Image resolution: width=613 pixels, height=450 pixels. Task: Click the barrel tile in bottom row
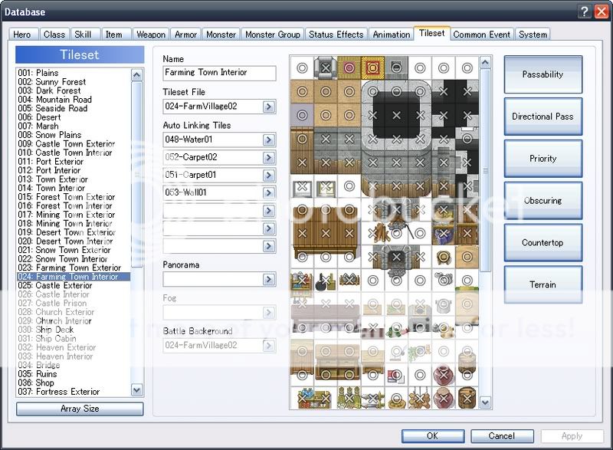(x=468, y=399)
